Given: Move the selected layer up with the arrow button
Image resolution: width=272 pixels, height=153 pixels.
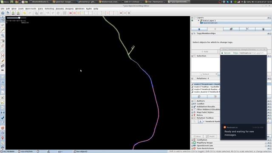Looking at the screenshot, I should click(x=199, y=29).
